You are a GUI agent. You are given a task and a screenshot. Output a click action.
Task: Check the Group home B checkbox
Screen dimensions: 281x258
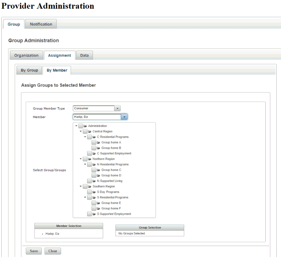tap(94, 148)
